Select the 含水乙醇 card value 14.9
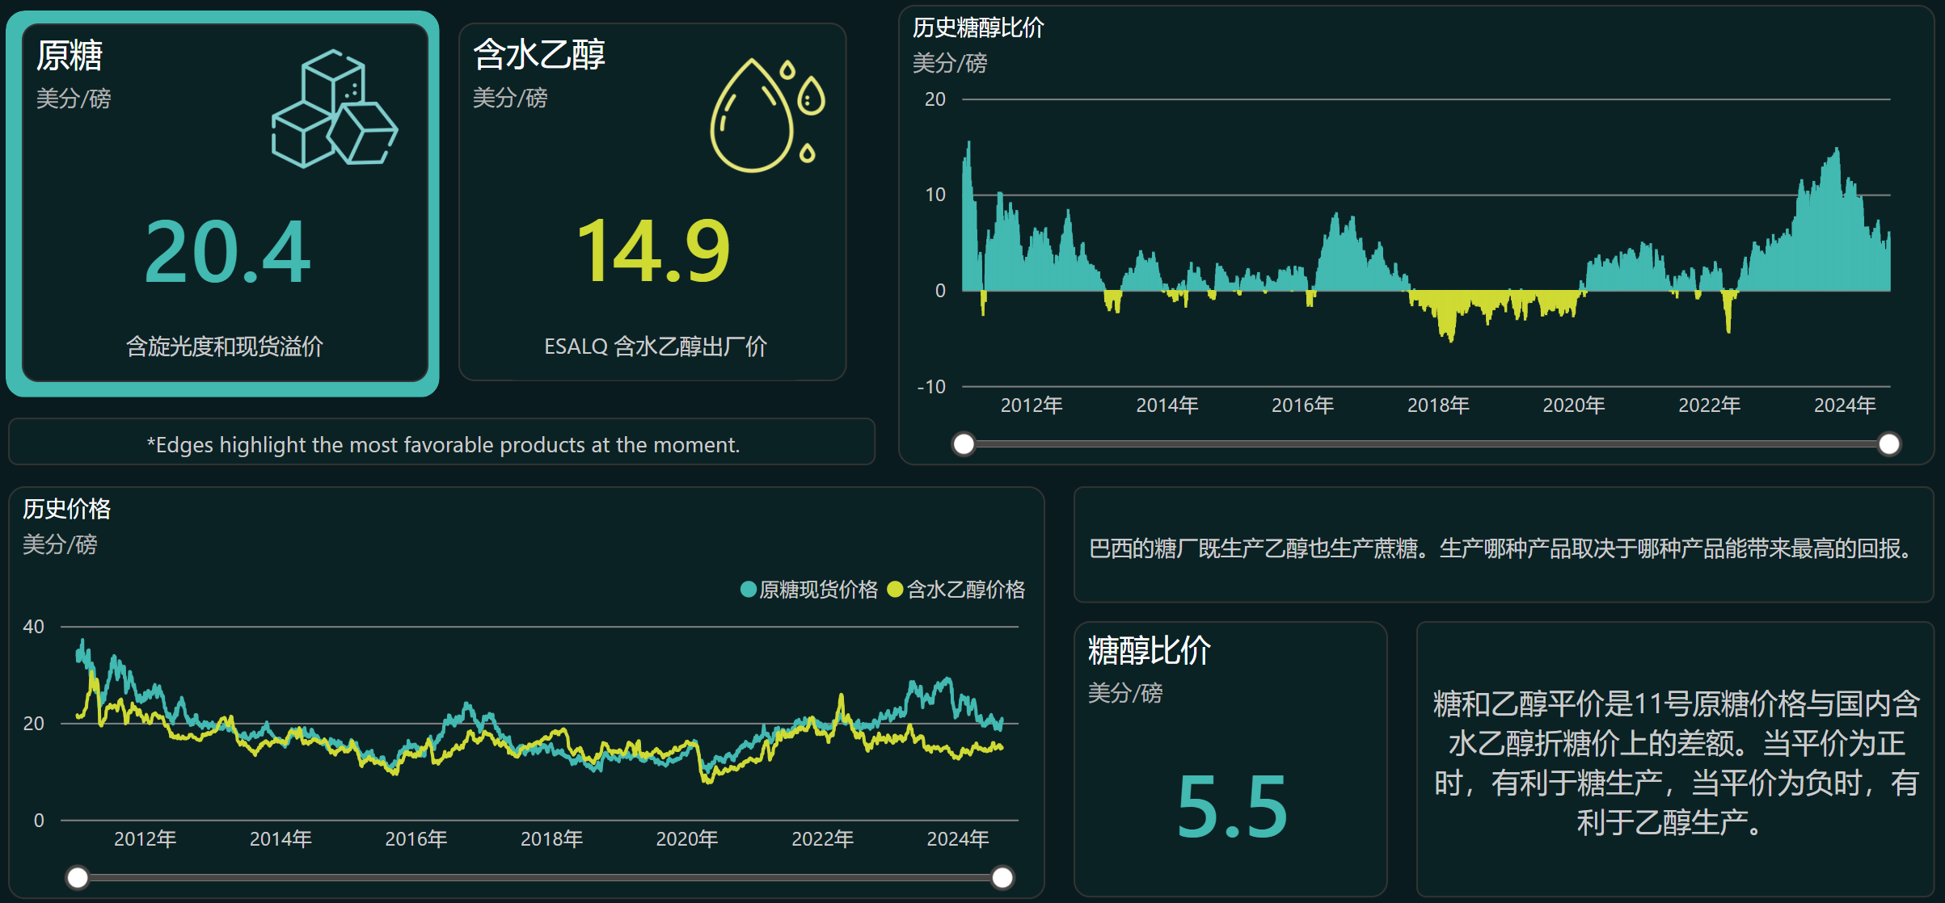The height and width of the screenshot is (903, 1945). (653, 252)
